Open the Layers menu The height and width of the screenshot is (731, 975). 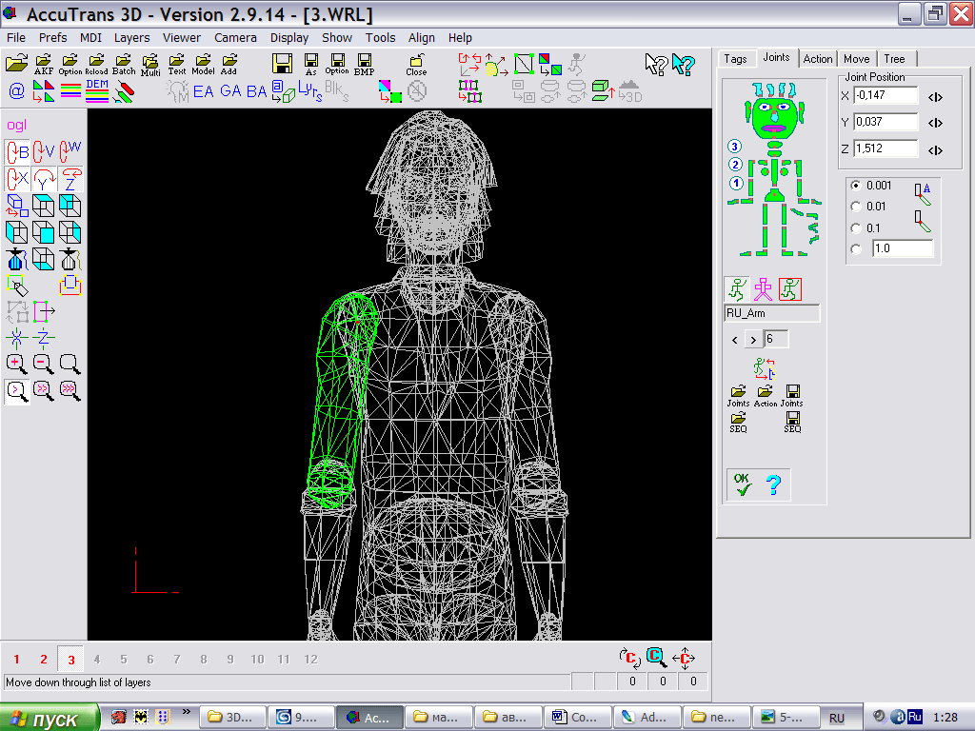[131, 37]
